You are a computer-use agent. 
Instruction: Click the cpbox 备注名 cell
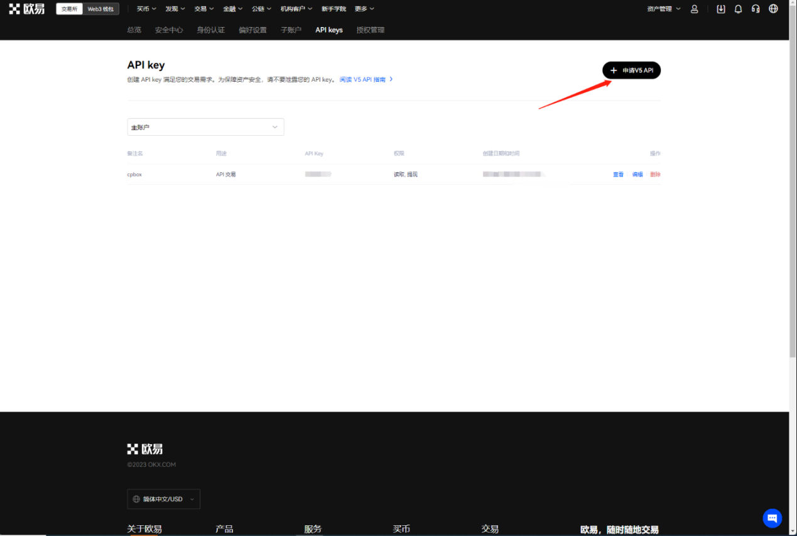click(134, 174)
